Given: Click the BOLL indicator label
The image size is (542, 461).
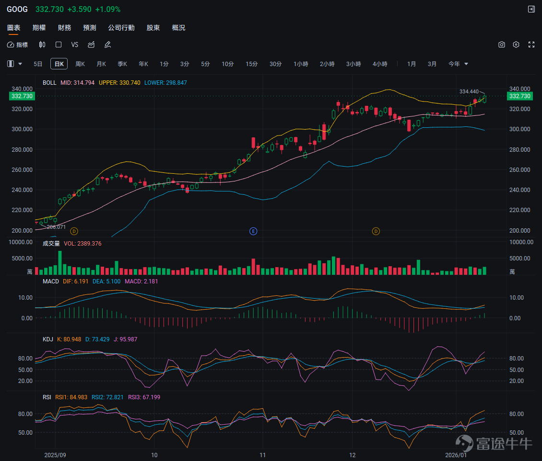Looking at the screenshot, I should click(49, 83).
